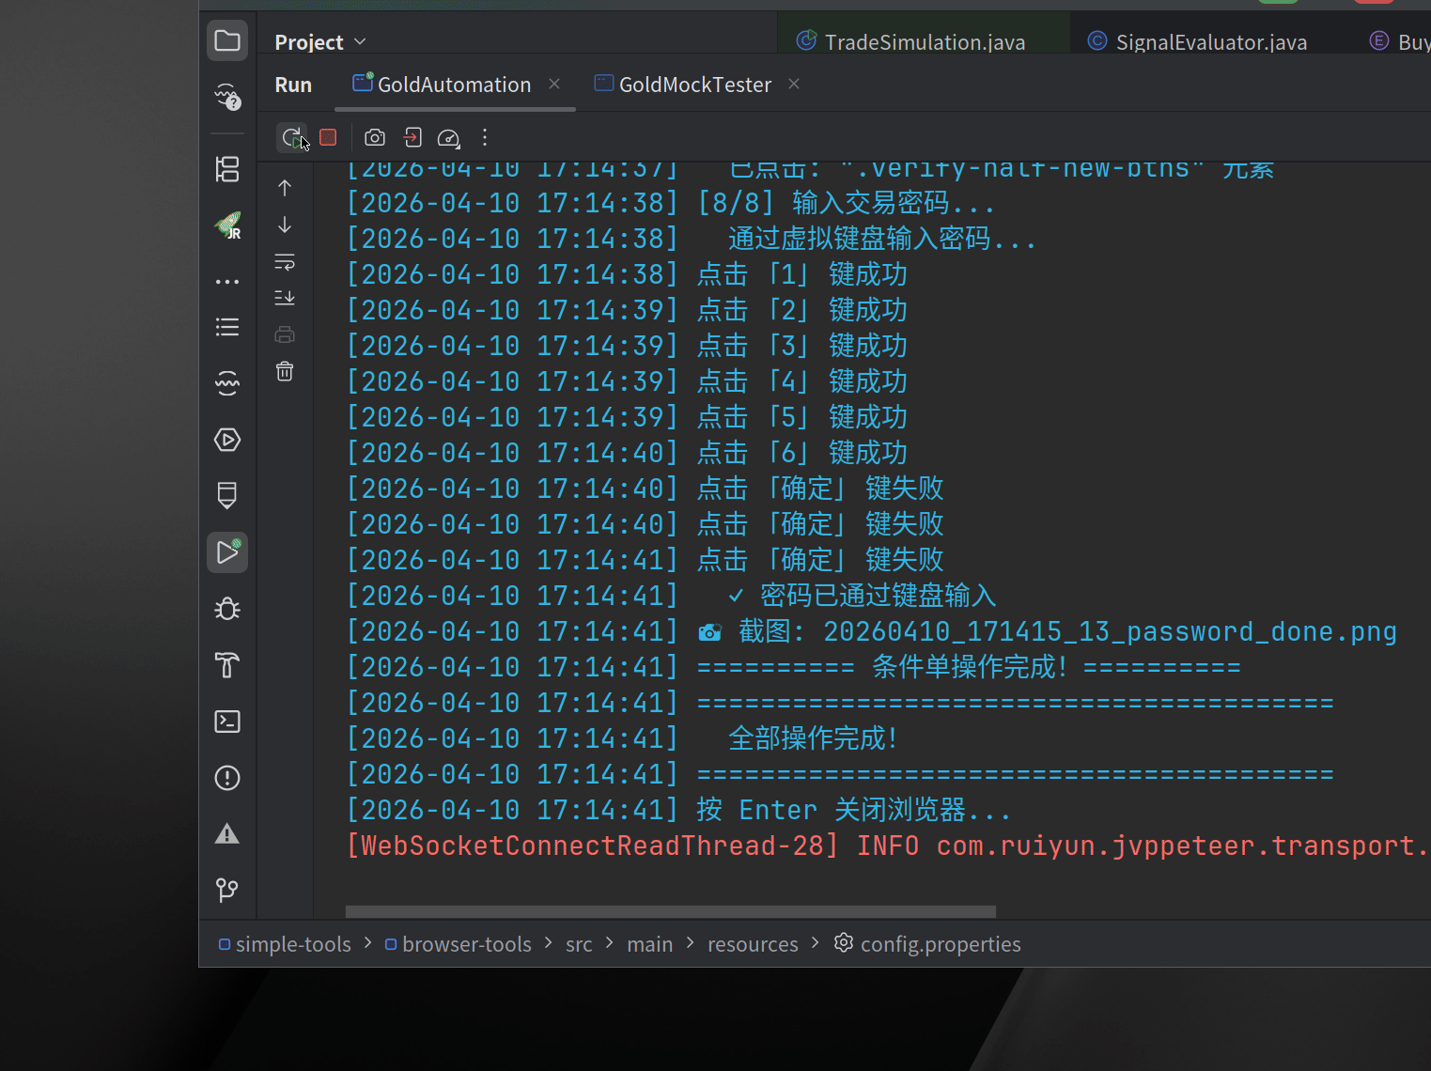The height and width of the screenshot is (1071, 1431).
Task: Toggle scroll to end of console
Action: (x=285, y=298)
